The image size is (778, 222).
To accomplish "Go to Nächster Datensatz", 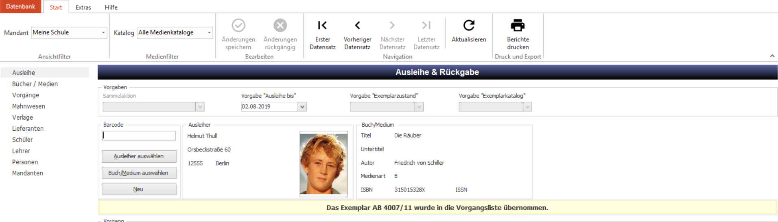I will tap(392, 26).
